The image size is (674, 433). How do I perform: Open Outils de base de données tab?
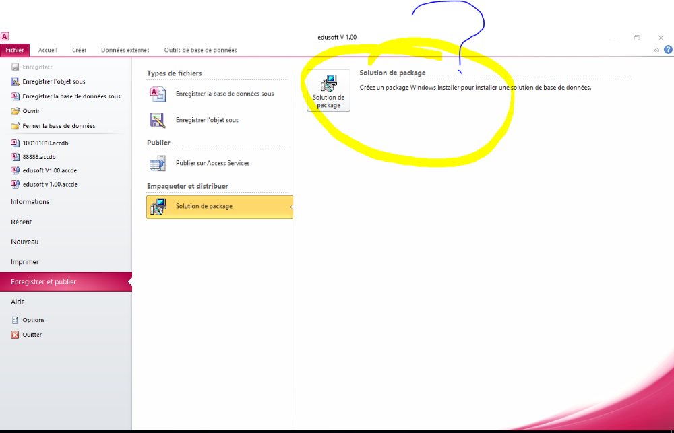[x=200, y=50]
